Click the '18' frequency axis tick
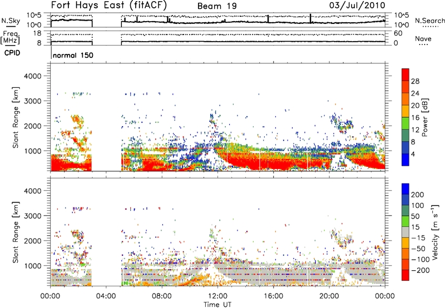 37,33
